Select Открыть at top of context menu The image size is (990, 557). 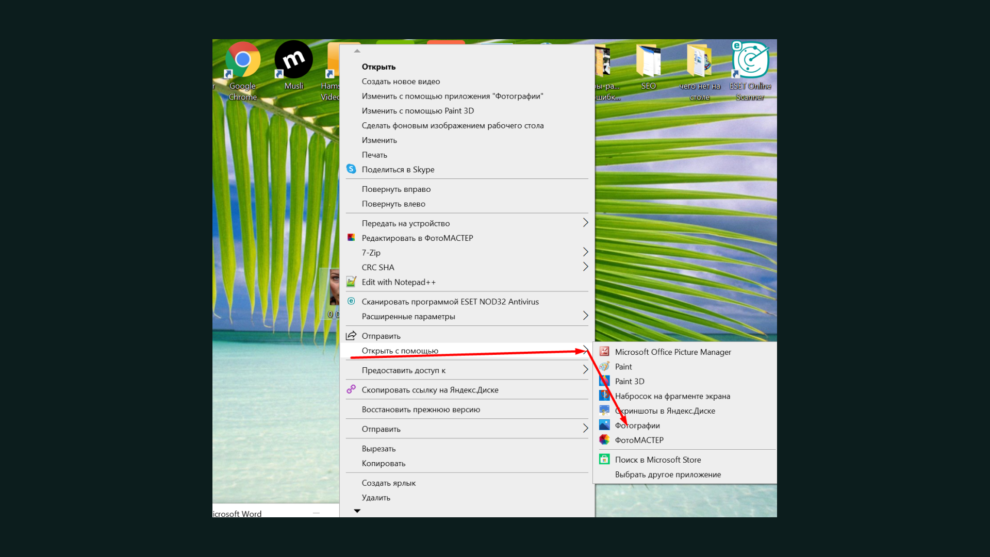[x=378, y=67]
